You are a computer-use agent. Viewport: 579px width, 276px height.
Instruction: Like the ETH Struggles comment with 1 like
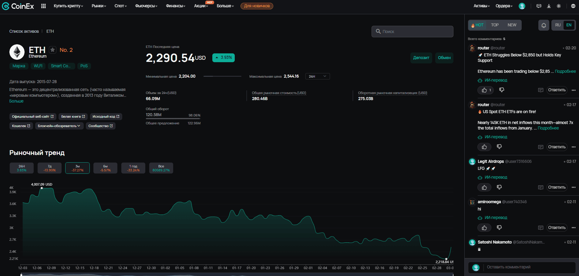486,90
